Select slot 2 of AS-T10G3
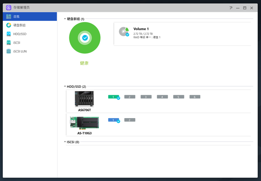Viewport: 261px width, 181px height. coord(129,120)
